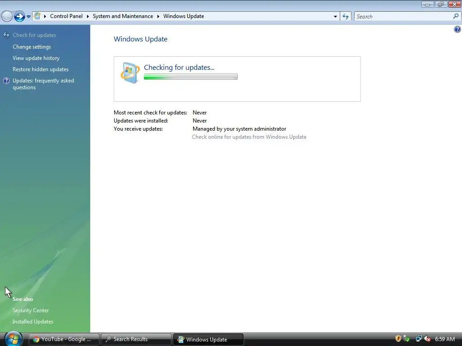Image resolution: width=462 pixels, height=346 pixels.
Task: Click the FAQ question mark icon
Action: (x=6, y=81)
